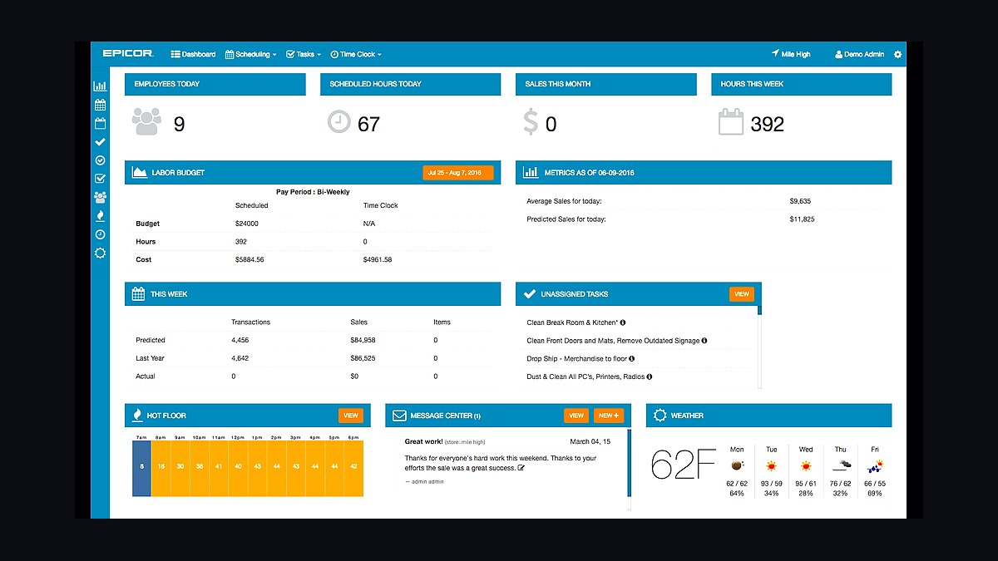
Task: Click the Message Center scrollbar
Action: coord(630,470)
